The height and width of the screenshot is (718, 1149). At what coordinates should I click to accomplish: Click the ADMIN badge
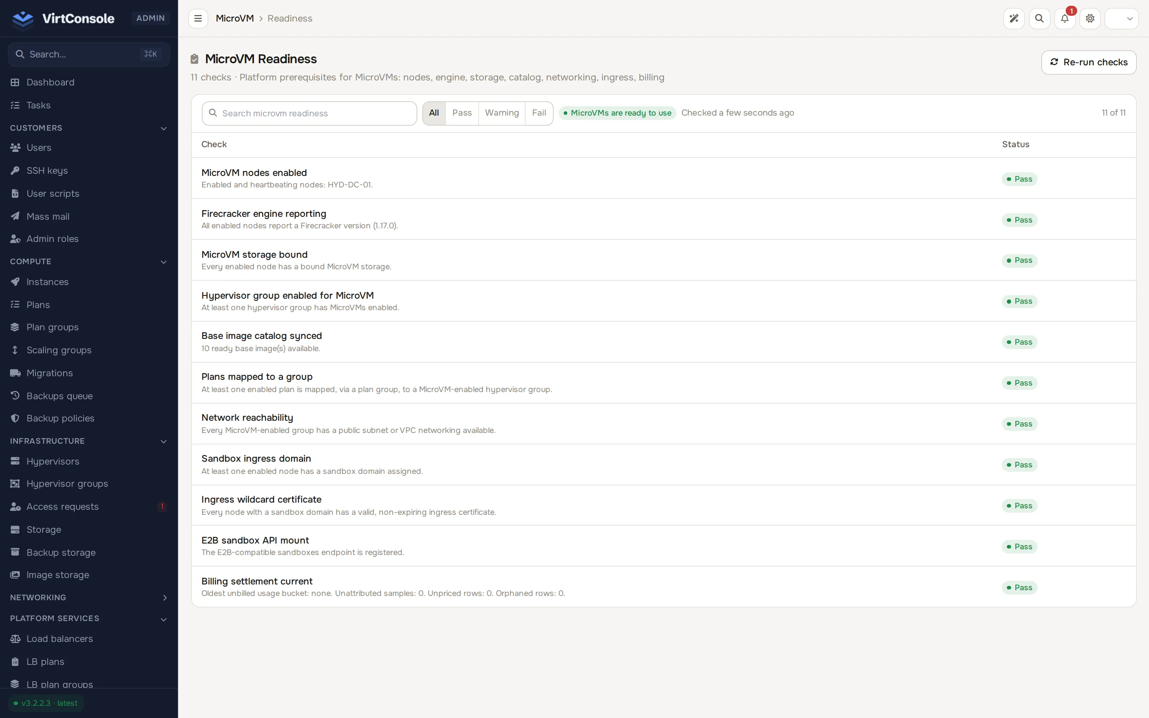pos(150,18)
